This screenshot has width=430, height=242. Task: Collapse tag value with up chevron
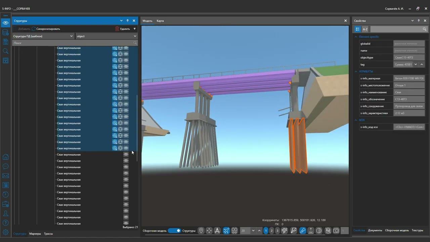coord(422,65)
